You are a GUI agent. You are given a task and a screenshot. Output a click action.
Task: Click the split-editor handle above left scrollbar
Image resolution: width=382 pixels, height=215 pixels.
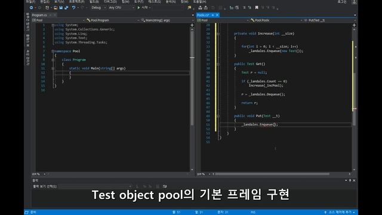coord(192,25)
